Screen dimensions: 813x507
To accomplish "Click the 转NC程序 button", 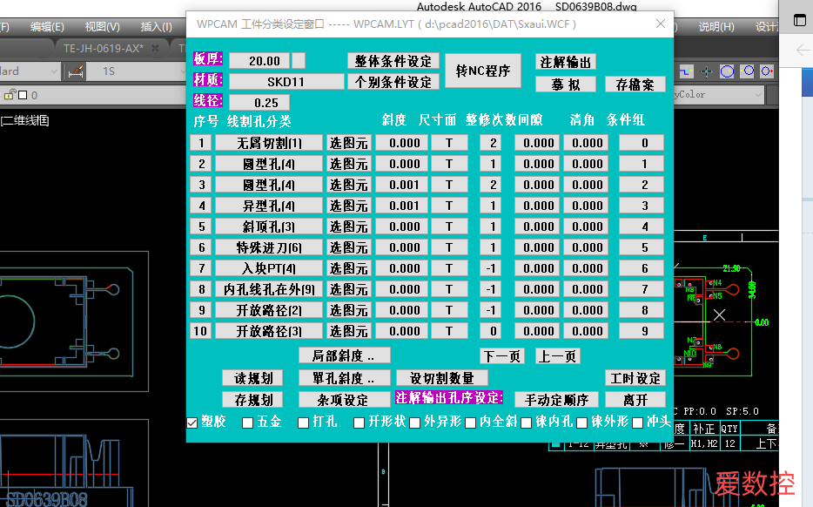I will [483, 71].
